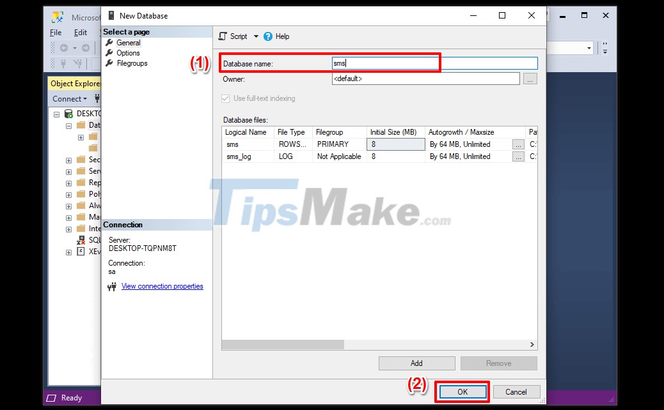The width and height of the screenshot is (664, 410).
Task: Open the General page in Select a page
Action: [x=130, y=42]
